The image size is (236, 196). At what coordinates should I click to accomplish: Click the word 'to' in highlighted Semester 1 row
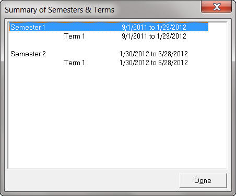pos(152,27)
